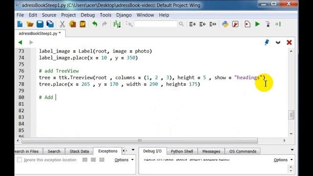Click the Paste clipboard icon
The width and height of the screenshot is (313, 176).
83,24
